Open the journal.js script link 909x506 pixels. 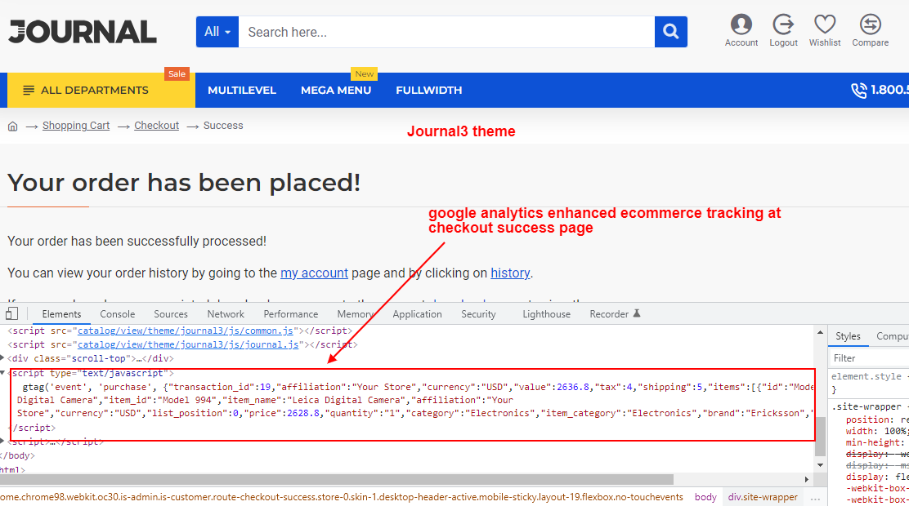coord(188,344)
